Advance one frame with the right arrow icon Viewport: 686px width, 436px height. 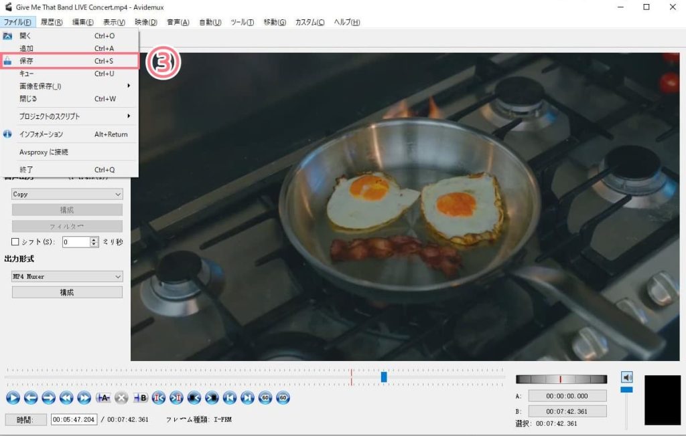(x=48, y=398)
